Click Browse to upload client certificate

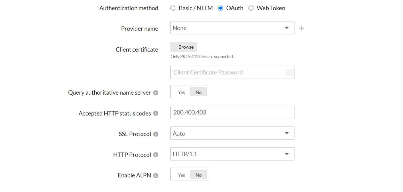[184, 47]
